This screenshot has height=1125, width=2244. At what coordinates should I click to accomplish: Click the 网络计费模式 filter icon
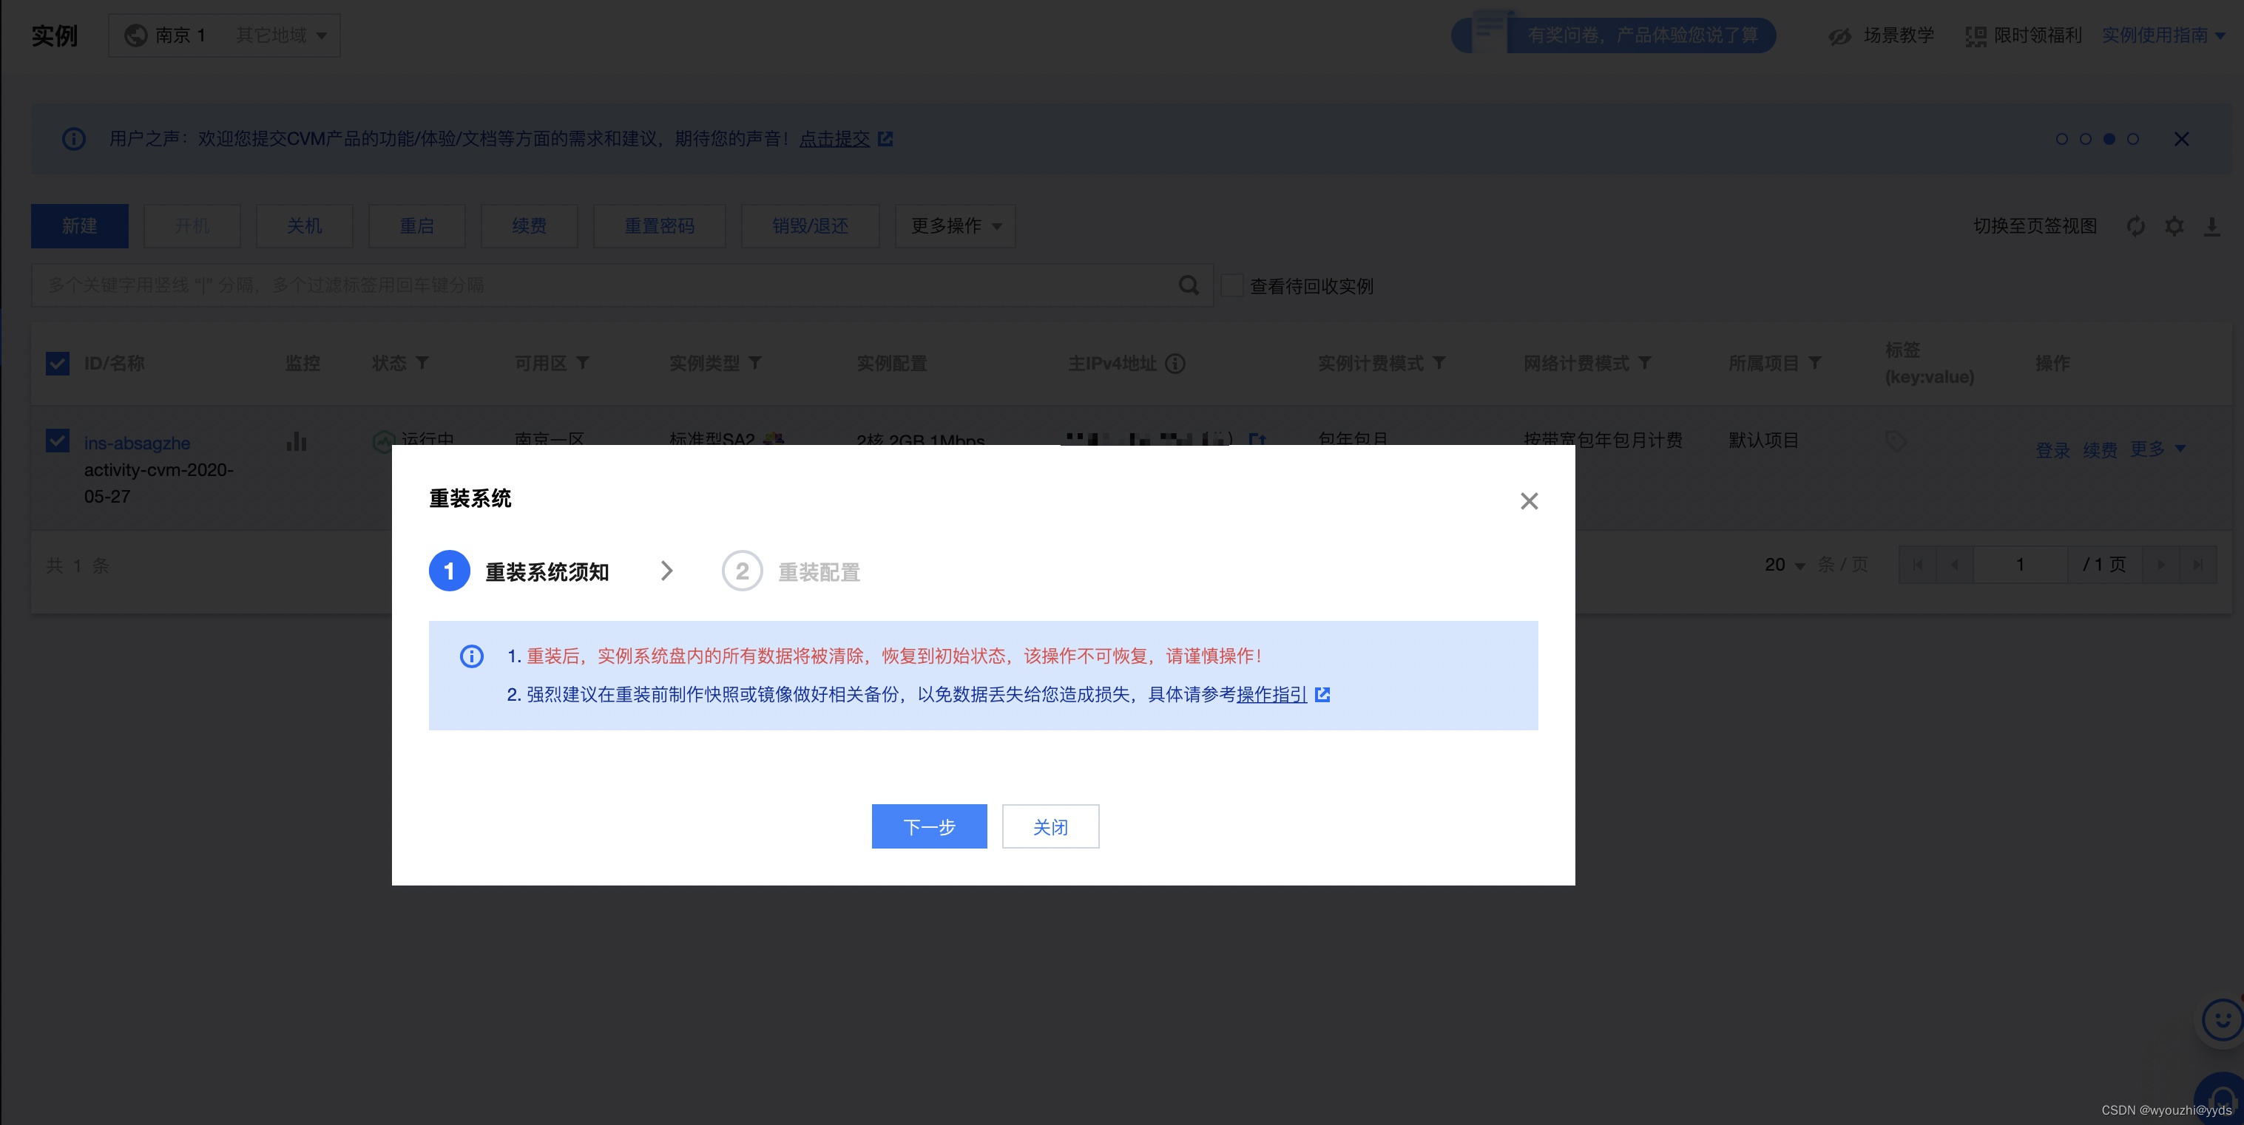coord(1645,362)
